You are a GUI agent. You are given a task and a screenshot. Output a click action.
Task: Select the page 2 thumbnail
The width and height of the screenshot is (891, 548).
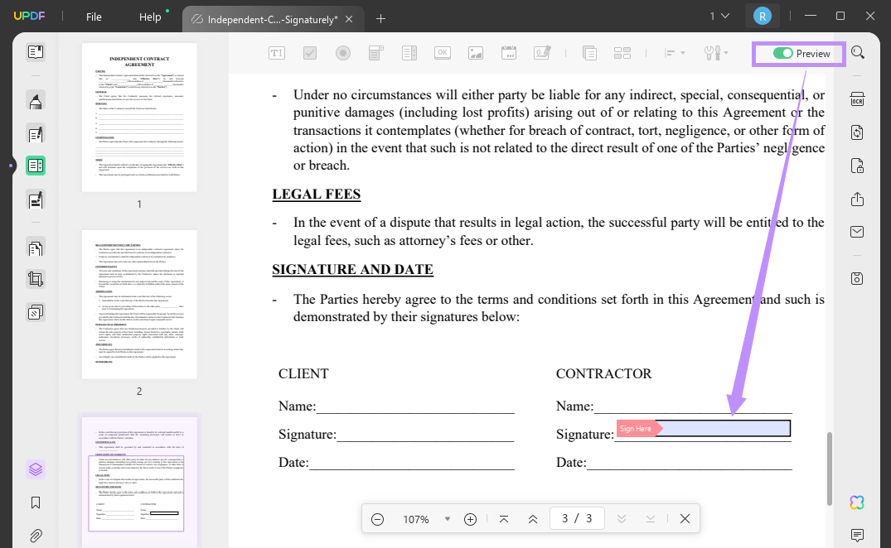coord(138,304)
